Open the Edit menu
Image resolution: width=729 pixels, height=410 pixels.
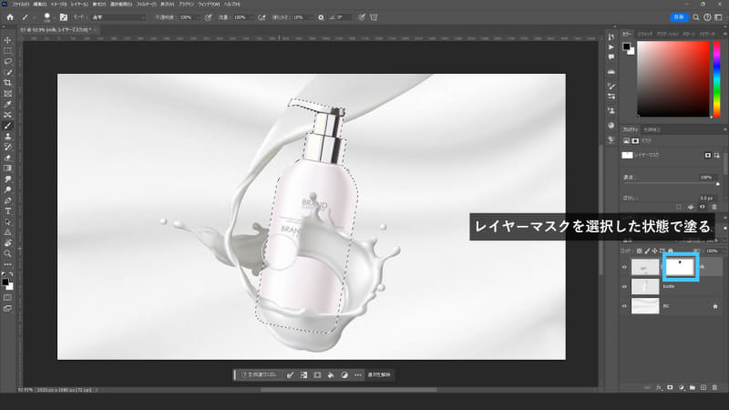[x=40, y=5]
